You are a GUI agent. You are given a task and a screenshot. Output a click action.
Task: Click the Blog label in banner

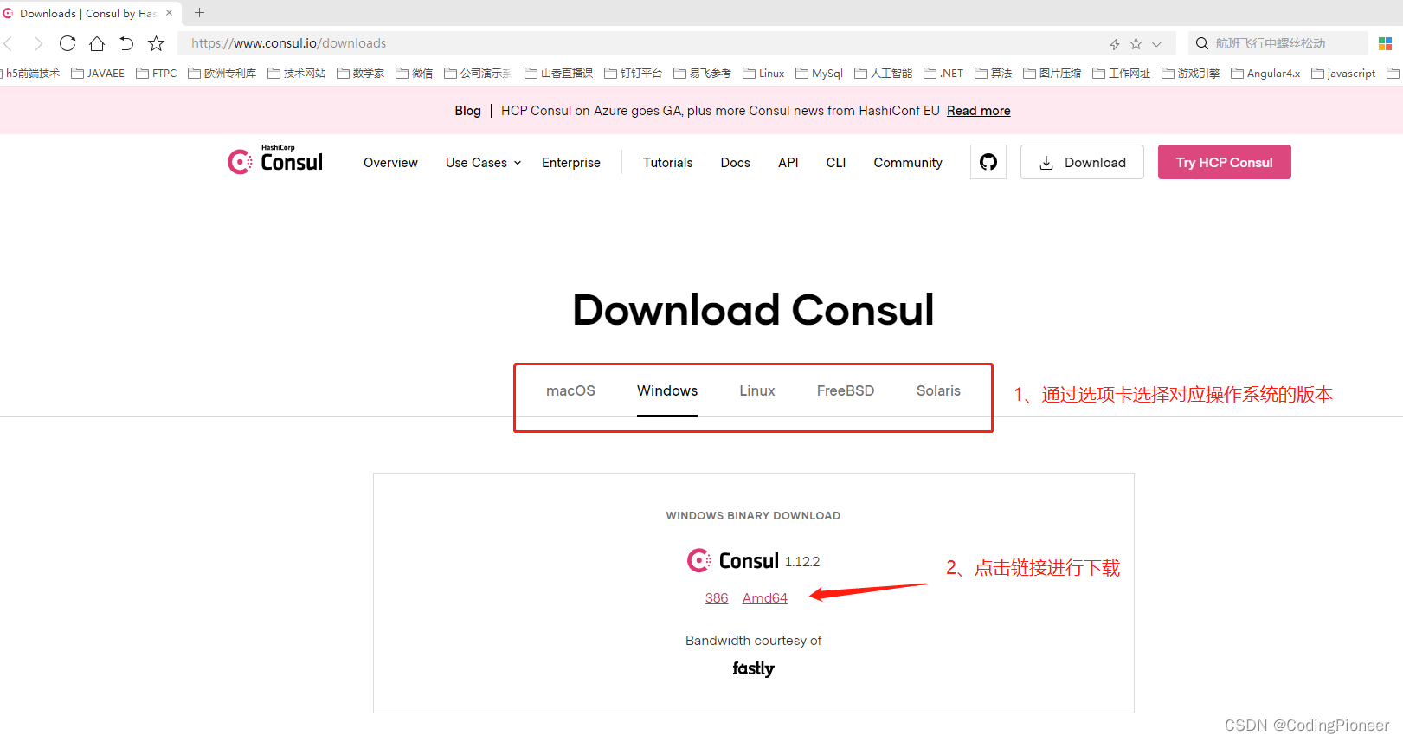467,111
